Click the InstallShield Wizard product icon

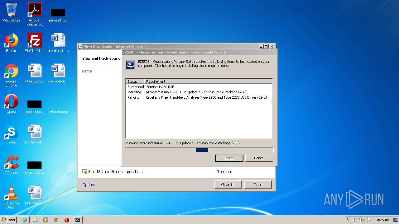tap(130, 65)
